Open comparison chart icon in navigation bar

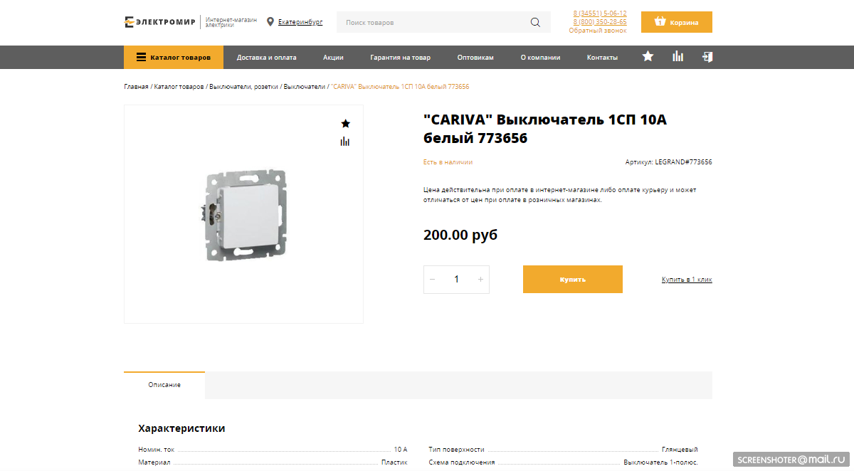(678, 56)
